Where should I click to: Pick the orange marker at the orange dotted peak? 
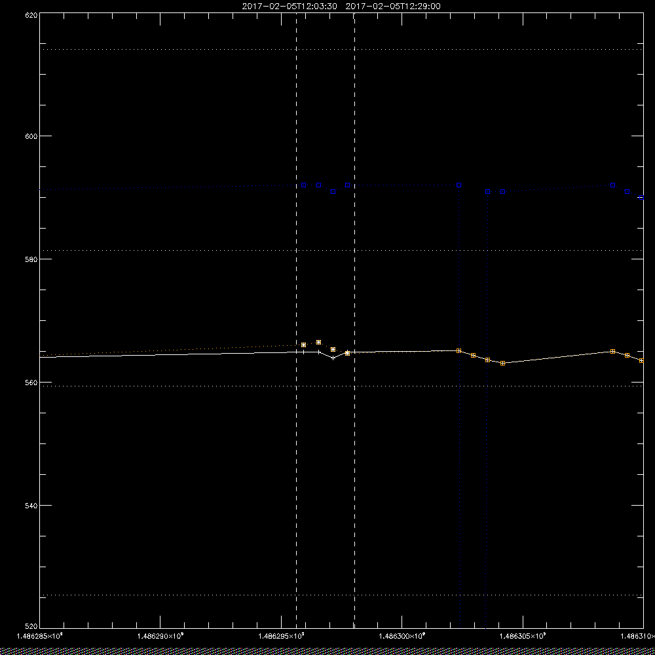(x=319, y=342)
